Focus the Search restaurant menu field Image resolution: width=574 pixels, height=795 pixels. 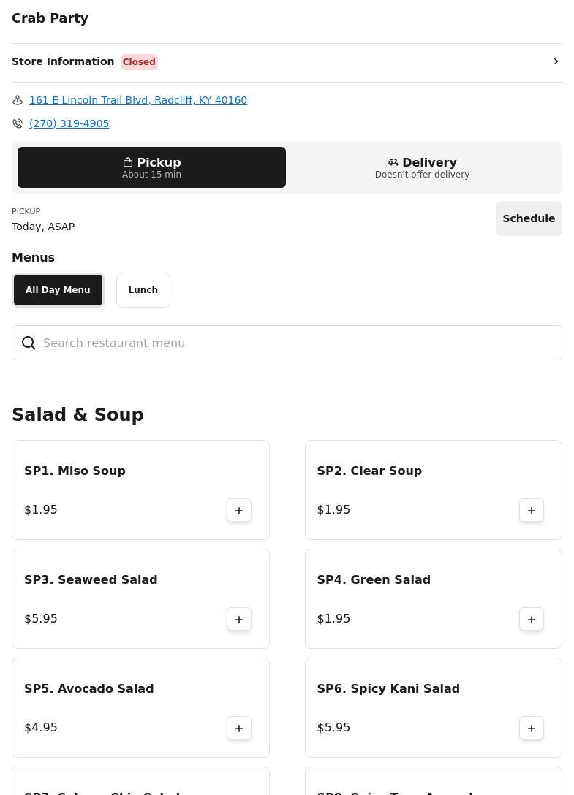point(296,343)
